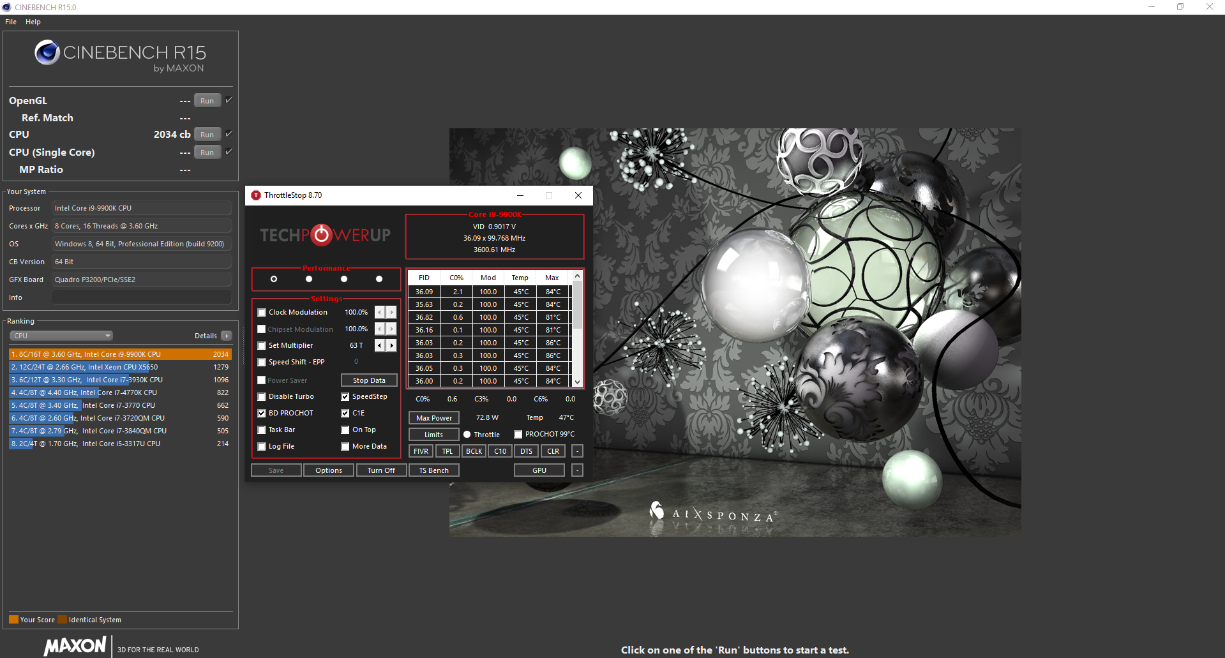Screen dimensions: 1225x658
Task: Select the third Performance profile radio button
Action: pos(344,279)
